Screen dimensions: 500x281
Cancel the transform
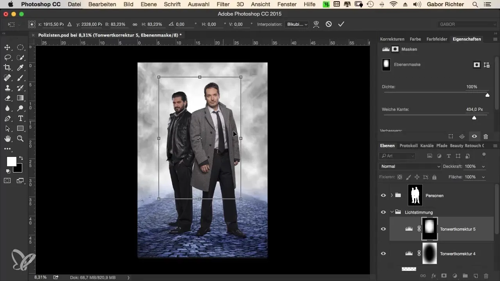click(x=329, y=24)
